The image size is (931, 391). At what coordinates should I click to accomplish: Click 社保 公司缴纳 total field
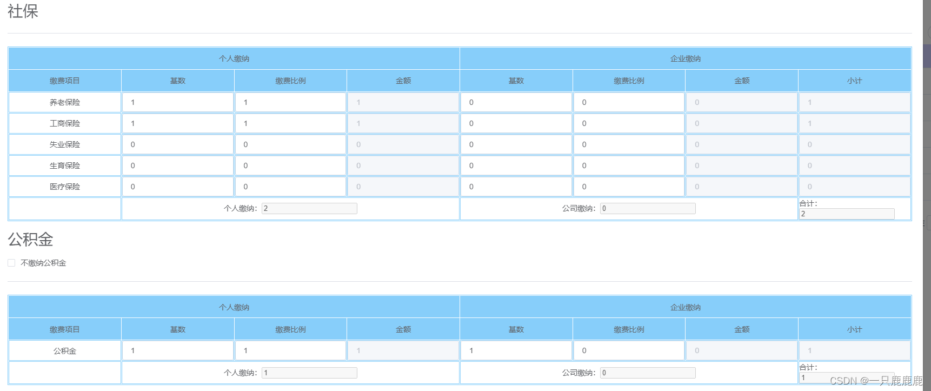point(648,208)
